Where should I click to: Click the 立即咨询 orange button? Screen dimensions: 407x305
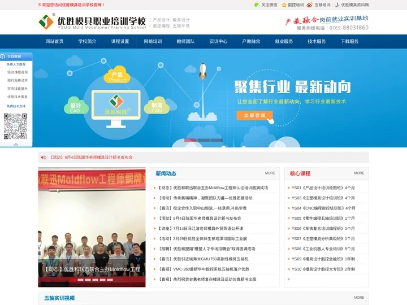(254, 115)
